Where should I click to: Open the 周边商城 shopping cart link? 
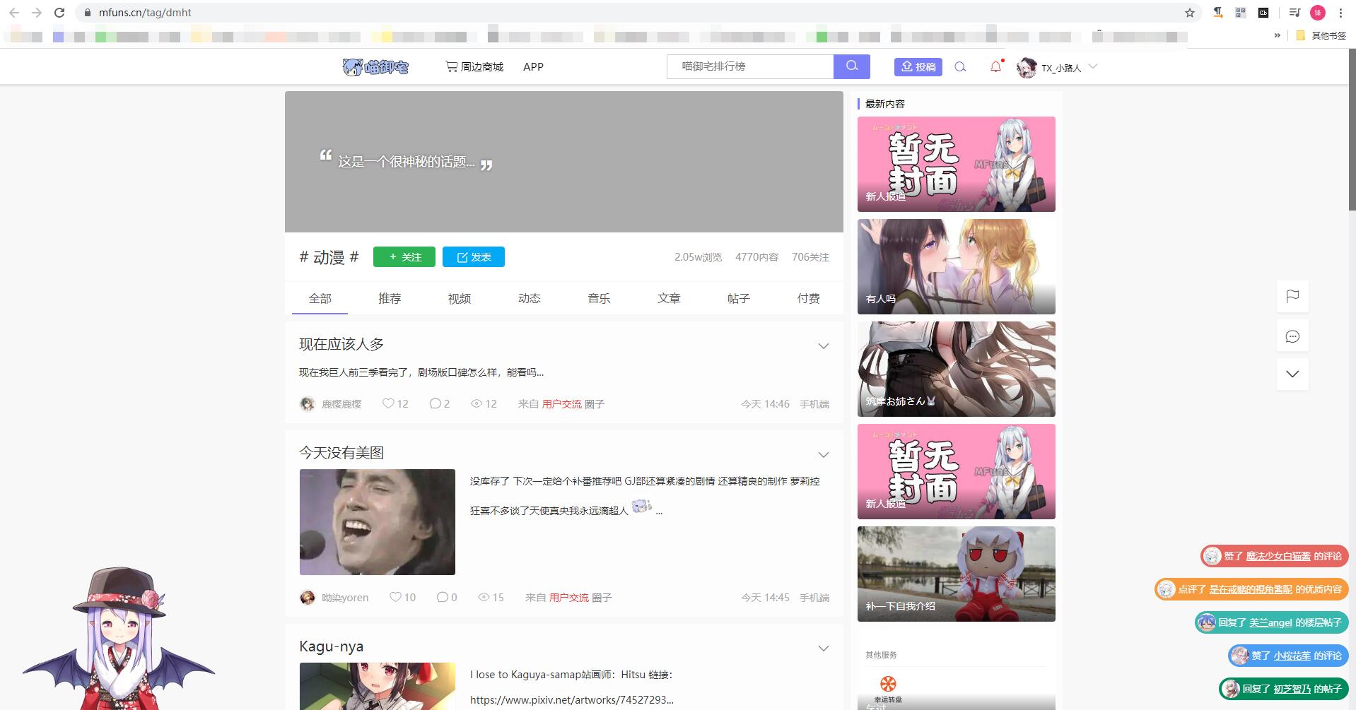click(x=474, y=67)
